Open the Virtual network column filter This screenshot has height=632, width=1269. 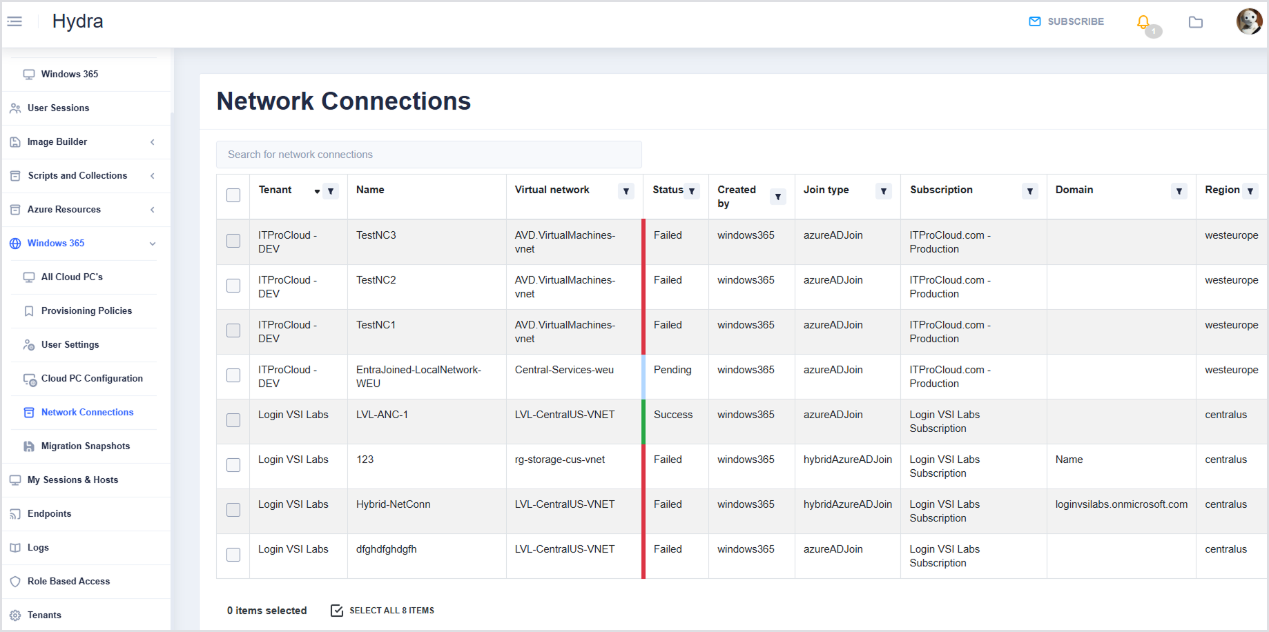[x=626, y=191]
